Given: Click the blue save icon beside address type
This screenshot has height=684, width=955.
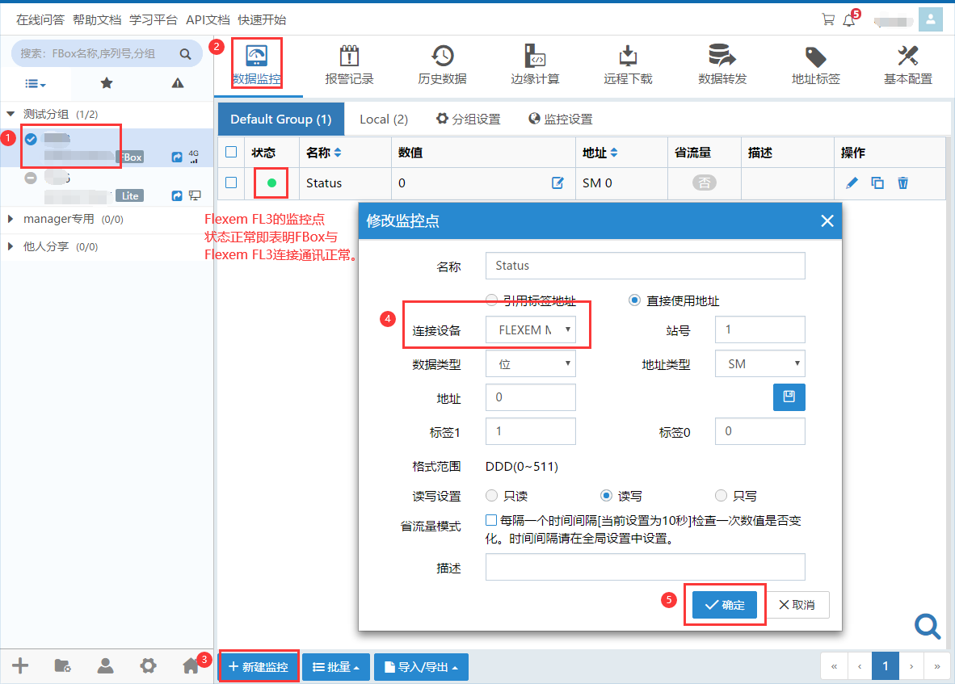Looking at the screenshot, I should (789, 397).
